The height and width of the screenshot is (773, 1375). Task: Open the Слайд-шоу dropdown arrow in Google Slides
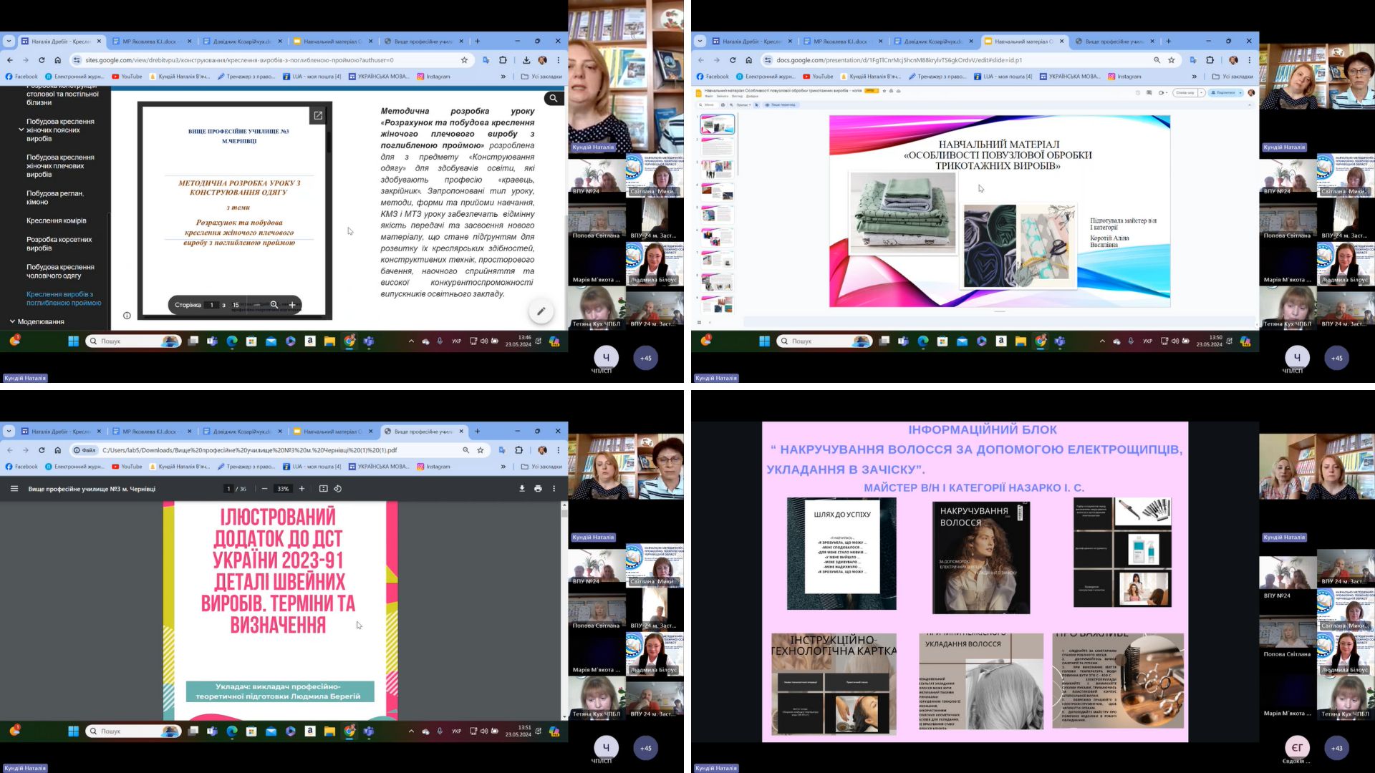pos(1201,92)
